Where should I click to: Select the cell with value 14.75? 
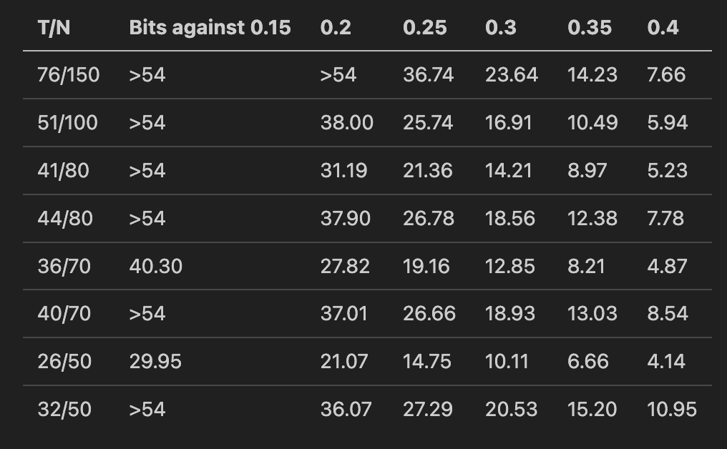pos(426,362)
